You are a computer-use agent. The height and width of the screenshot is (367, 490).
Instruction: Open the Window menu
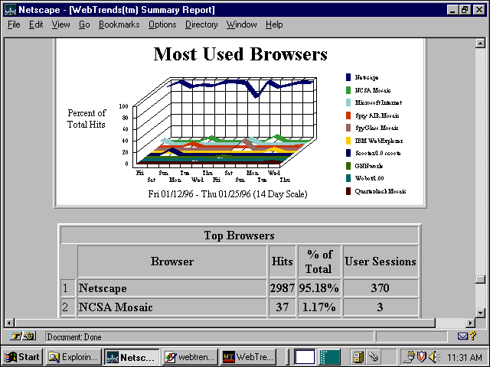tap(242, 24)
